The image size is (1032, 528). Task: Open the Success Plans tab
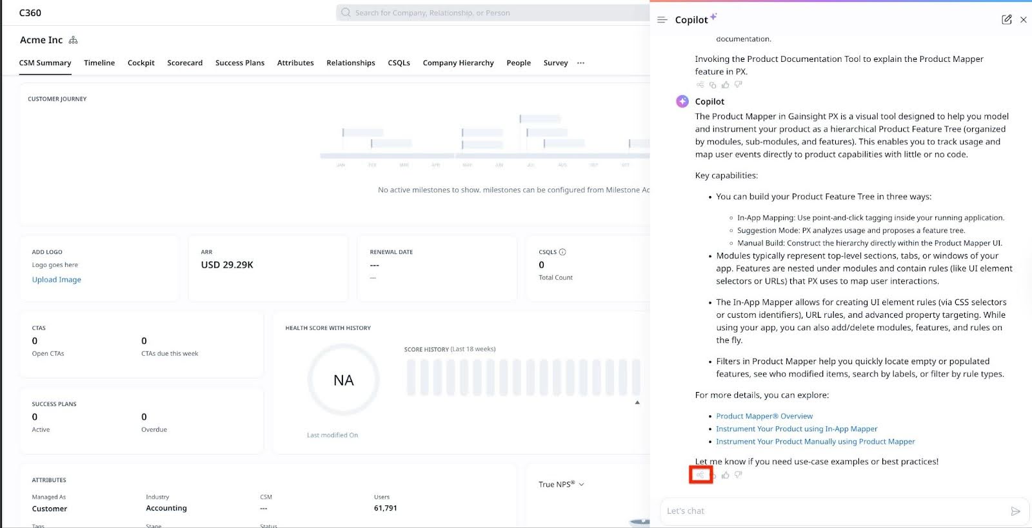point(240,63)
